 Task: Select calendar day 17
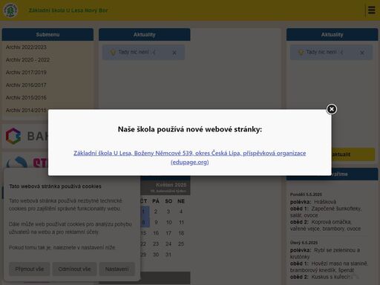point(168,233)
